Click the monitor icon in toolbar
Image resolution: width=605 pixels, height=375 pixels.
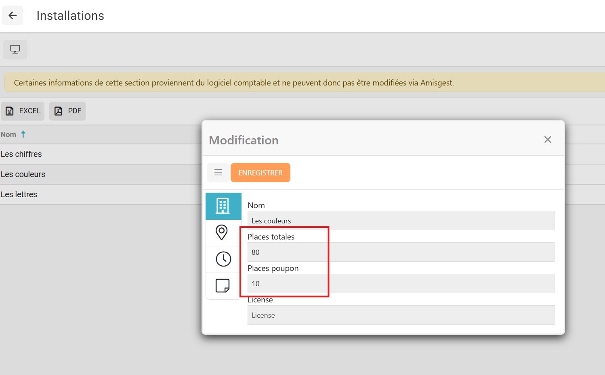[15, 50]
